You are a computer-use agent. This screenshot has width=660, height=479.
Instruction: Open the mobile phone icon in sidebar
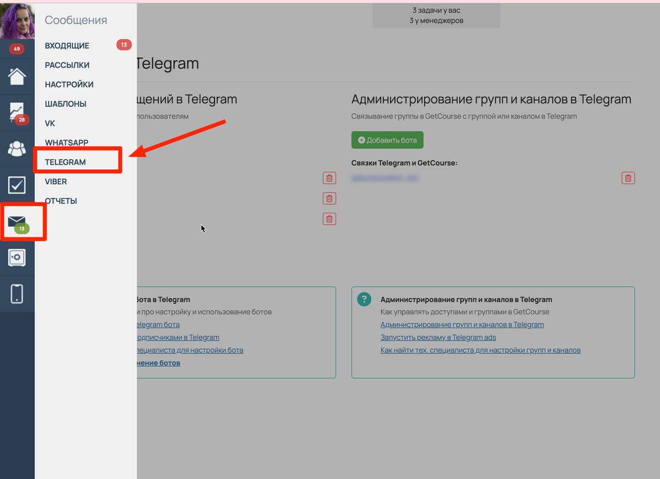point(17,294)
